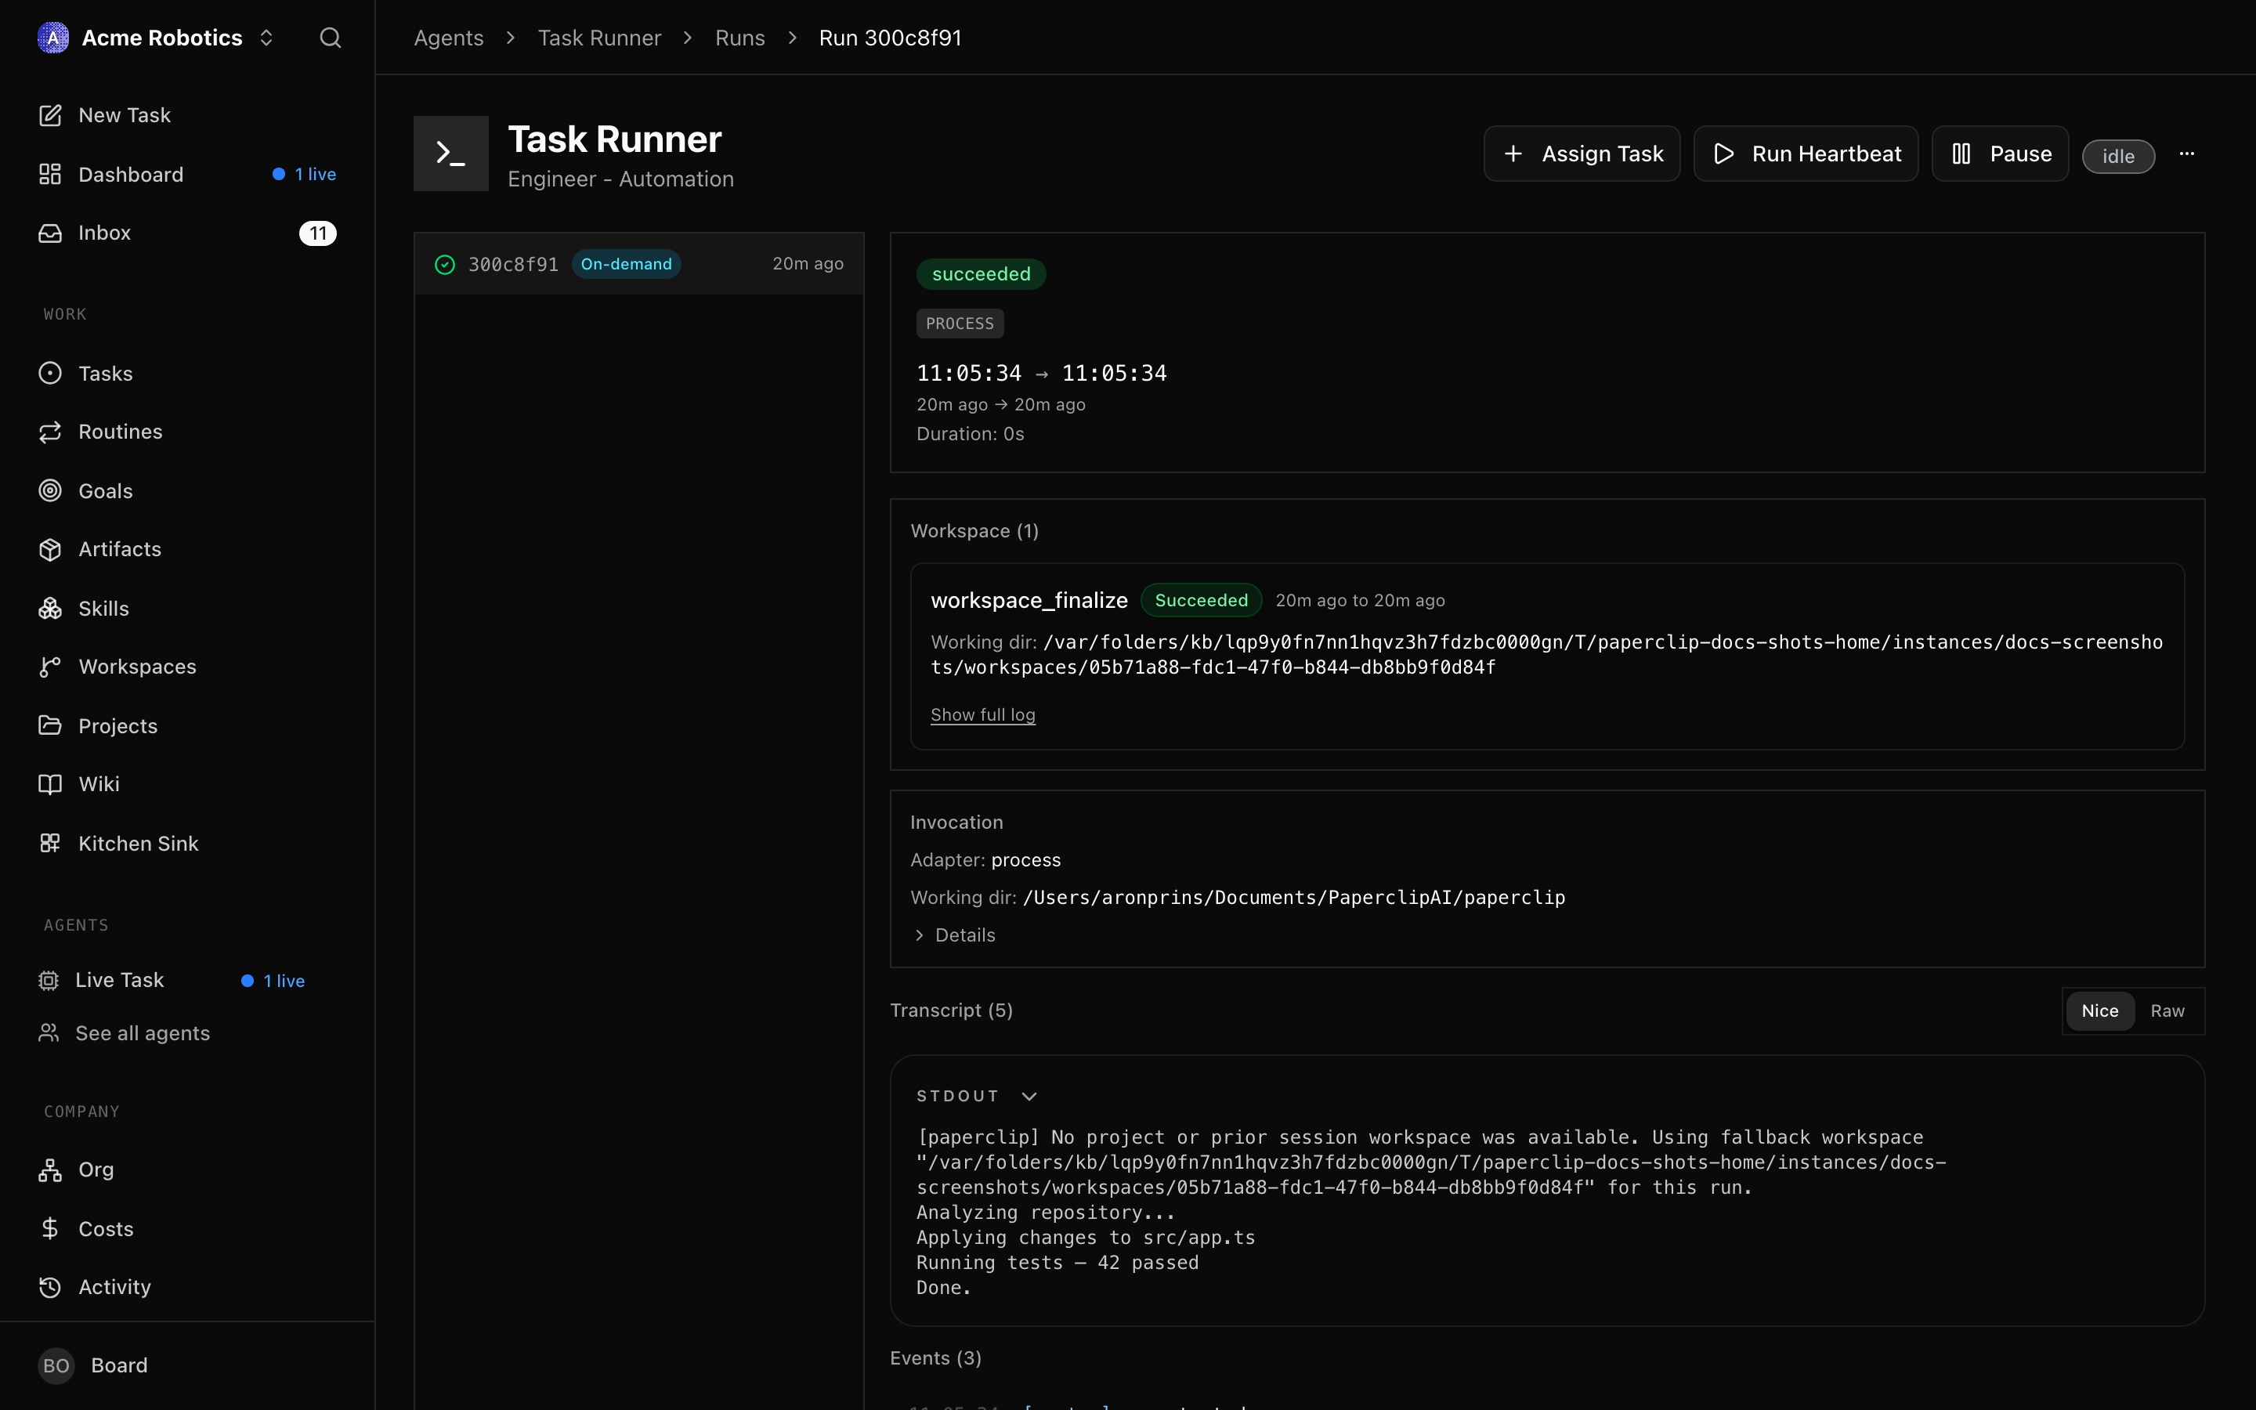Click the Run Heartbeat button
Image resolution: width=2256 pixels, height=1410 pixels.
pyautogui.click(x=1806, y=154)
